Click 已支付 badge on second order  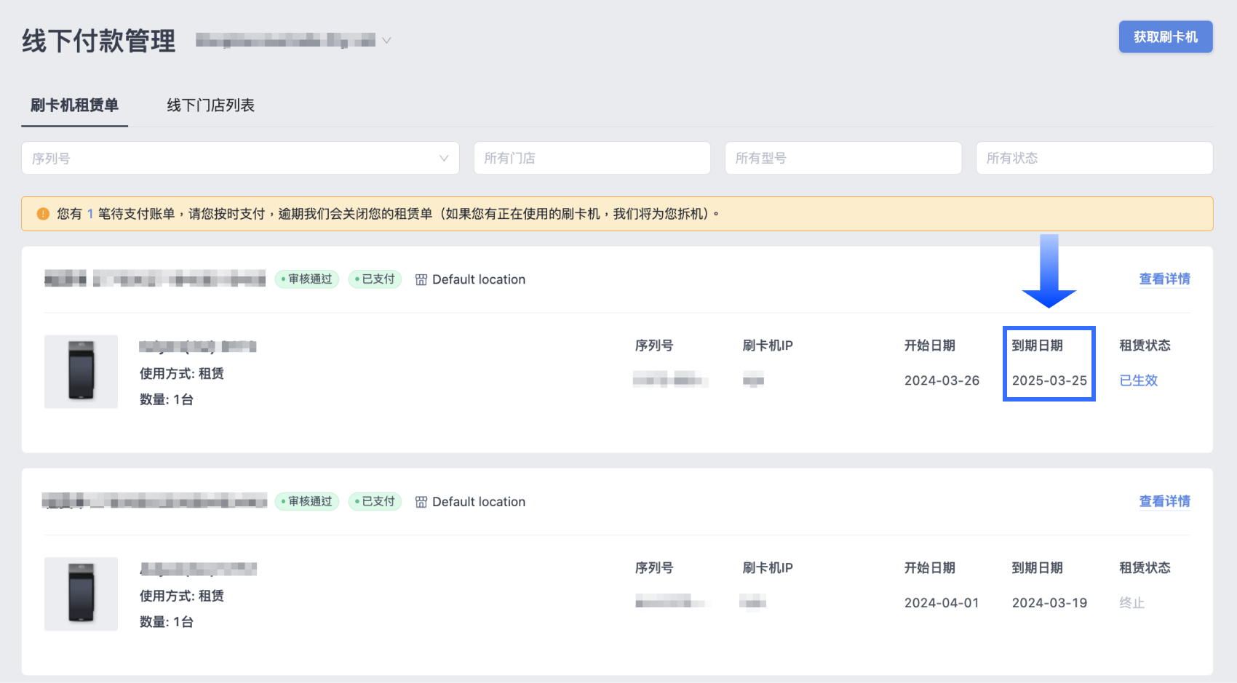pos(375,502)
